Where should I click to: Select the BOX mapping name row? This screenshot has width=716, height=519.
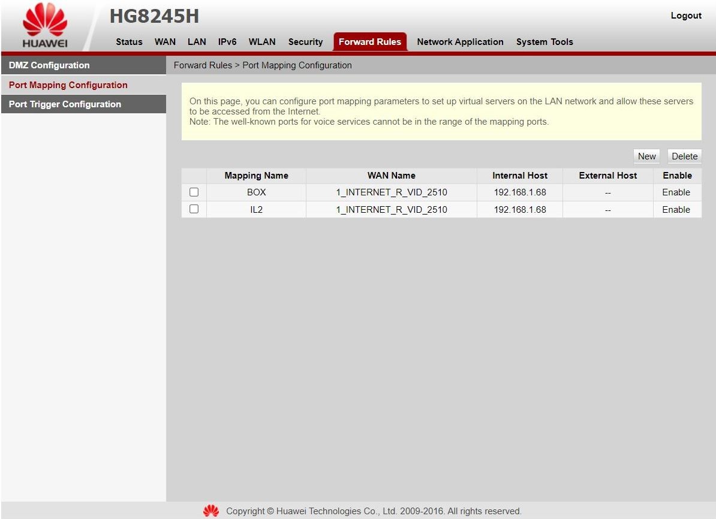[256, 192]
